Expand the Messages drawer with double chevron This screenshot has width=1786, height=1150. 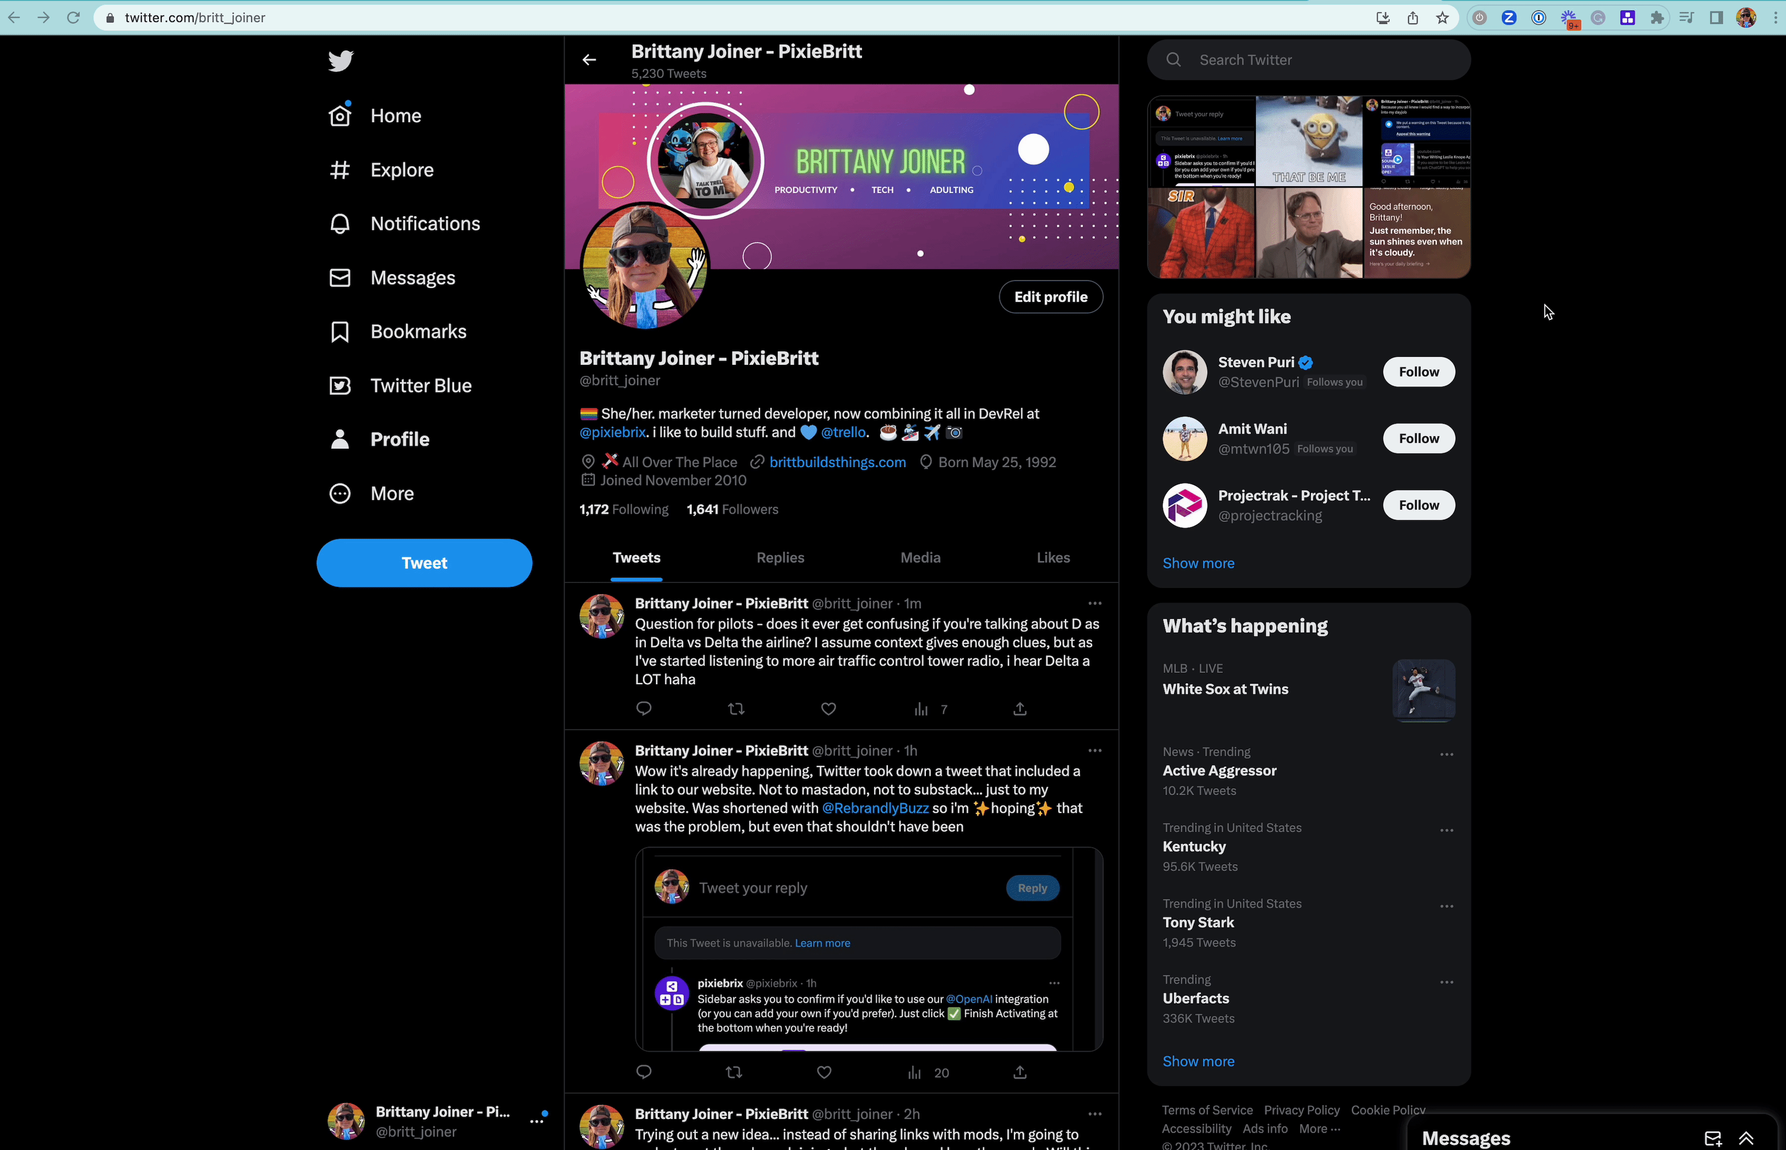(x=1746, y=1138)
